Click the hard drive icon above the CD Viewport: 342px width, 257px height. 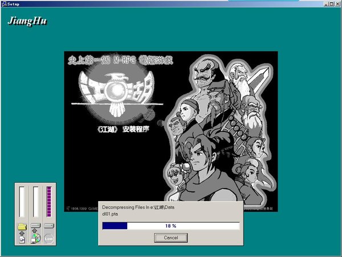36,226
